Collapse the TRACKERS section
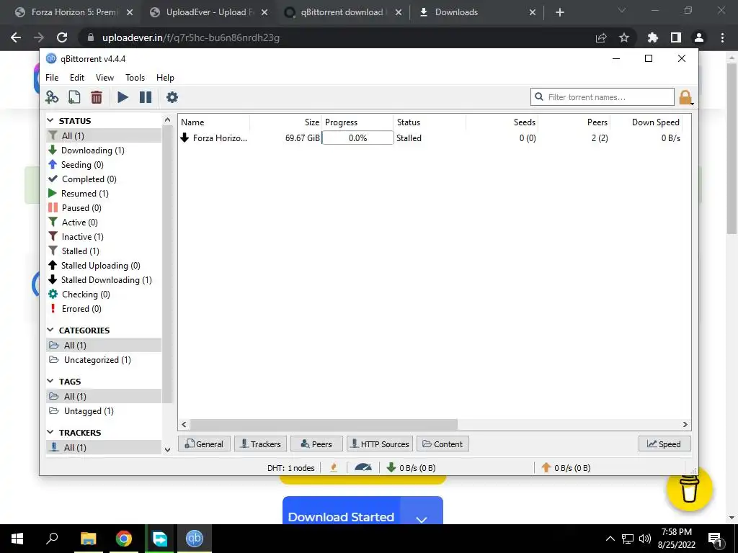738x553 pixels. coord(50,432)
